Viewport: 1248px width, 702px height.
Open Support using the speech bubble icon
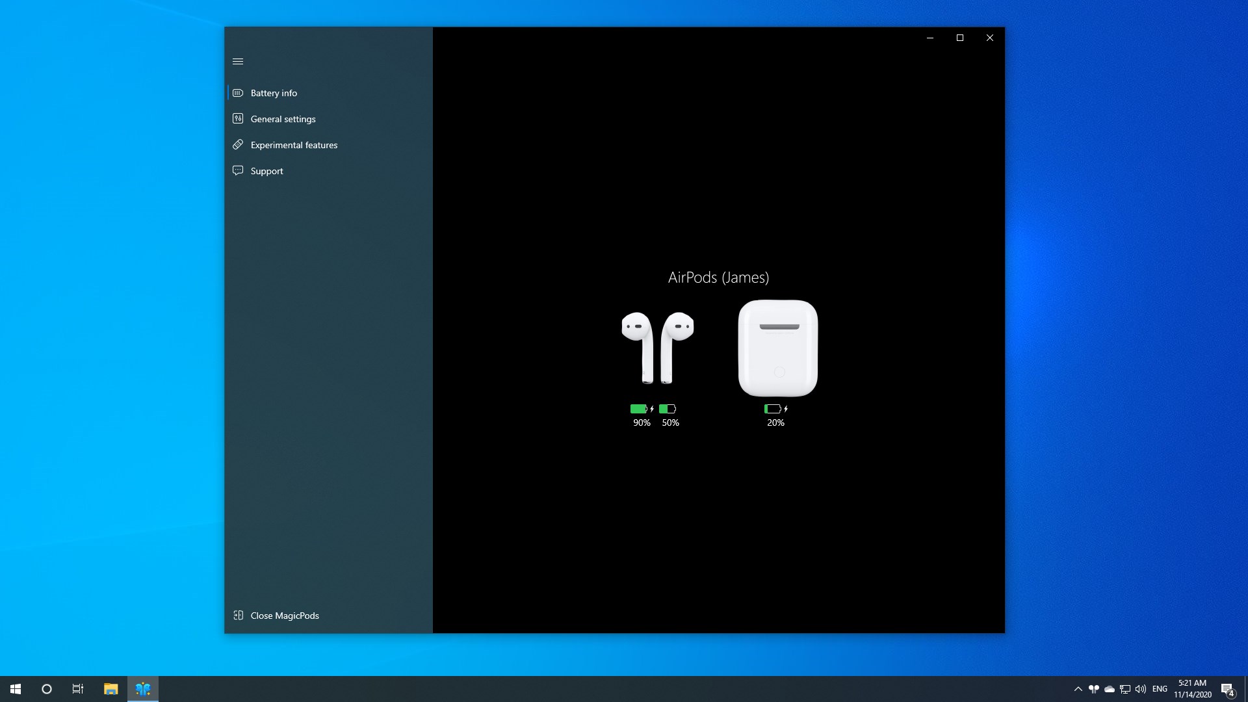238,170
